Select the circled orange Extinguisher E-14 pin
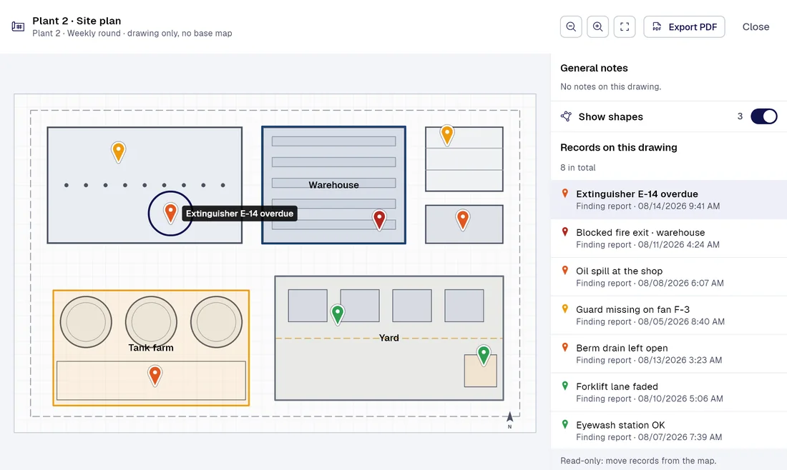The width and height of the screenshot is (787, 470). point(171,213)
